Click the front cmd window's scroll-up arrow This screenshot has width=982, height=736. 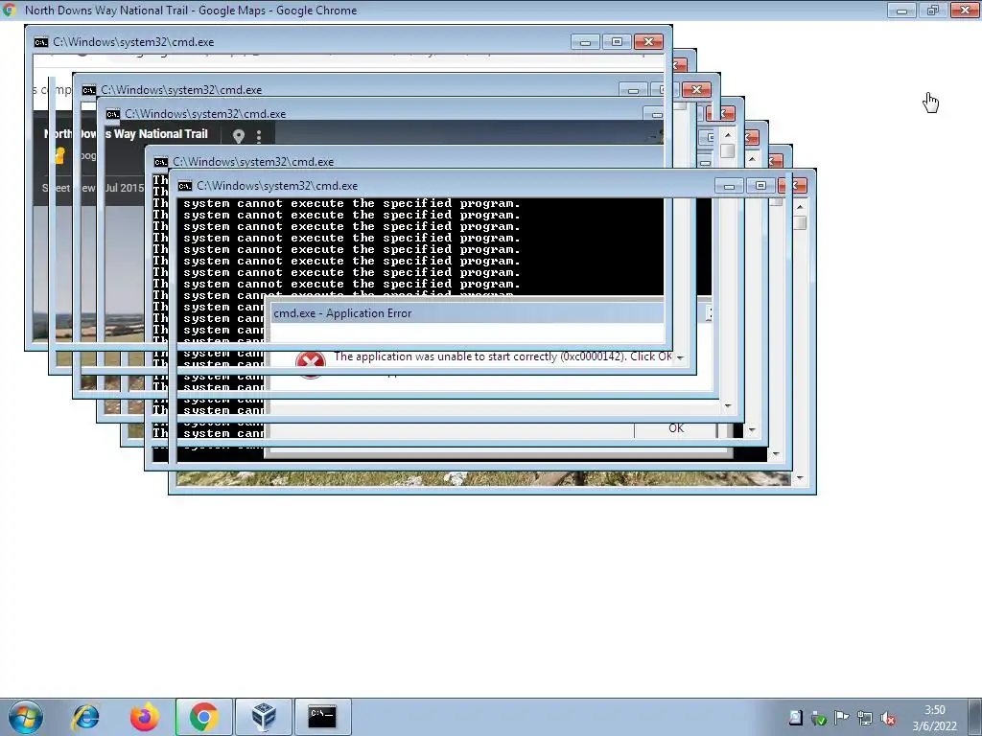[x=800, y=207]
